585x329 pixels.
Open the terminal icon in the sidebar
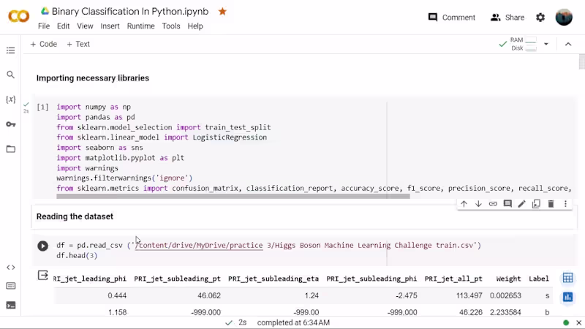coord(10,305)
